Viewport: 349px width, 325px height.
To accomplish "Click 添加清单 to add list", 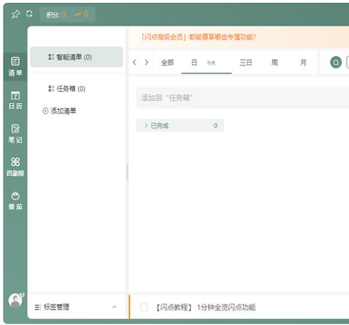I will pyautogui.click(x=60, y=111).
